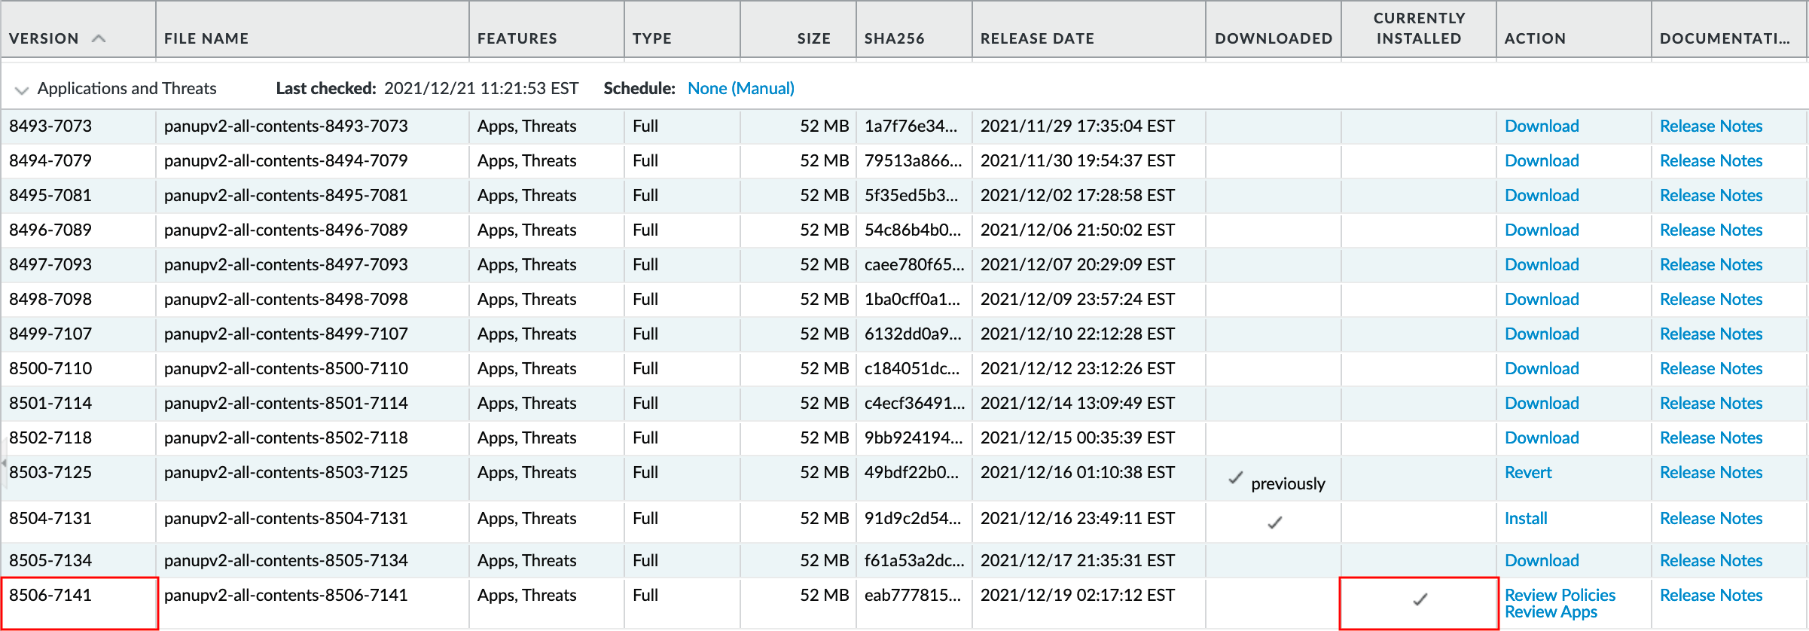Sort by the Version column ascending arrow

click(x=99, y=38)
